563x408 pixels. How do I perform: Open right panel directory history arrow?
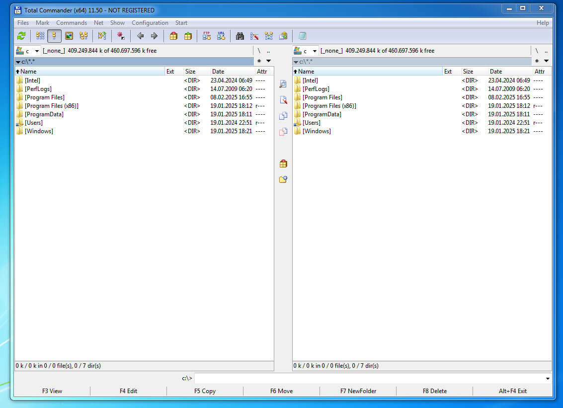(x=546, y=61)
